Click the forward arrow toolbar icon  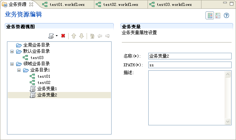(x=108, y=36)
